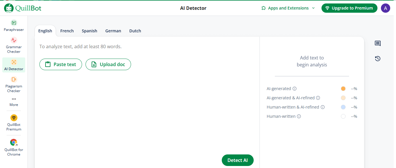The image size is (396, 168).
Task: Select the AI Detector sidebar icon
Action: (14, 62)
